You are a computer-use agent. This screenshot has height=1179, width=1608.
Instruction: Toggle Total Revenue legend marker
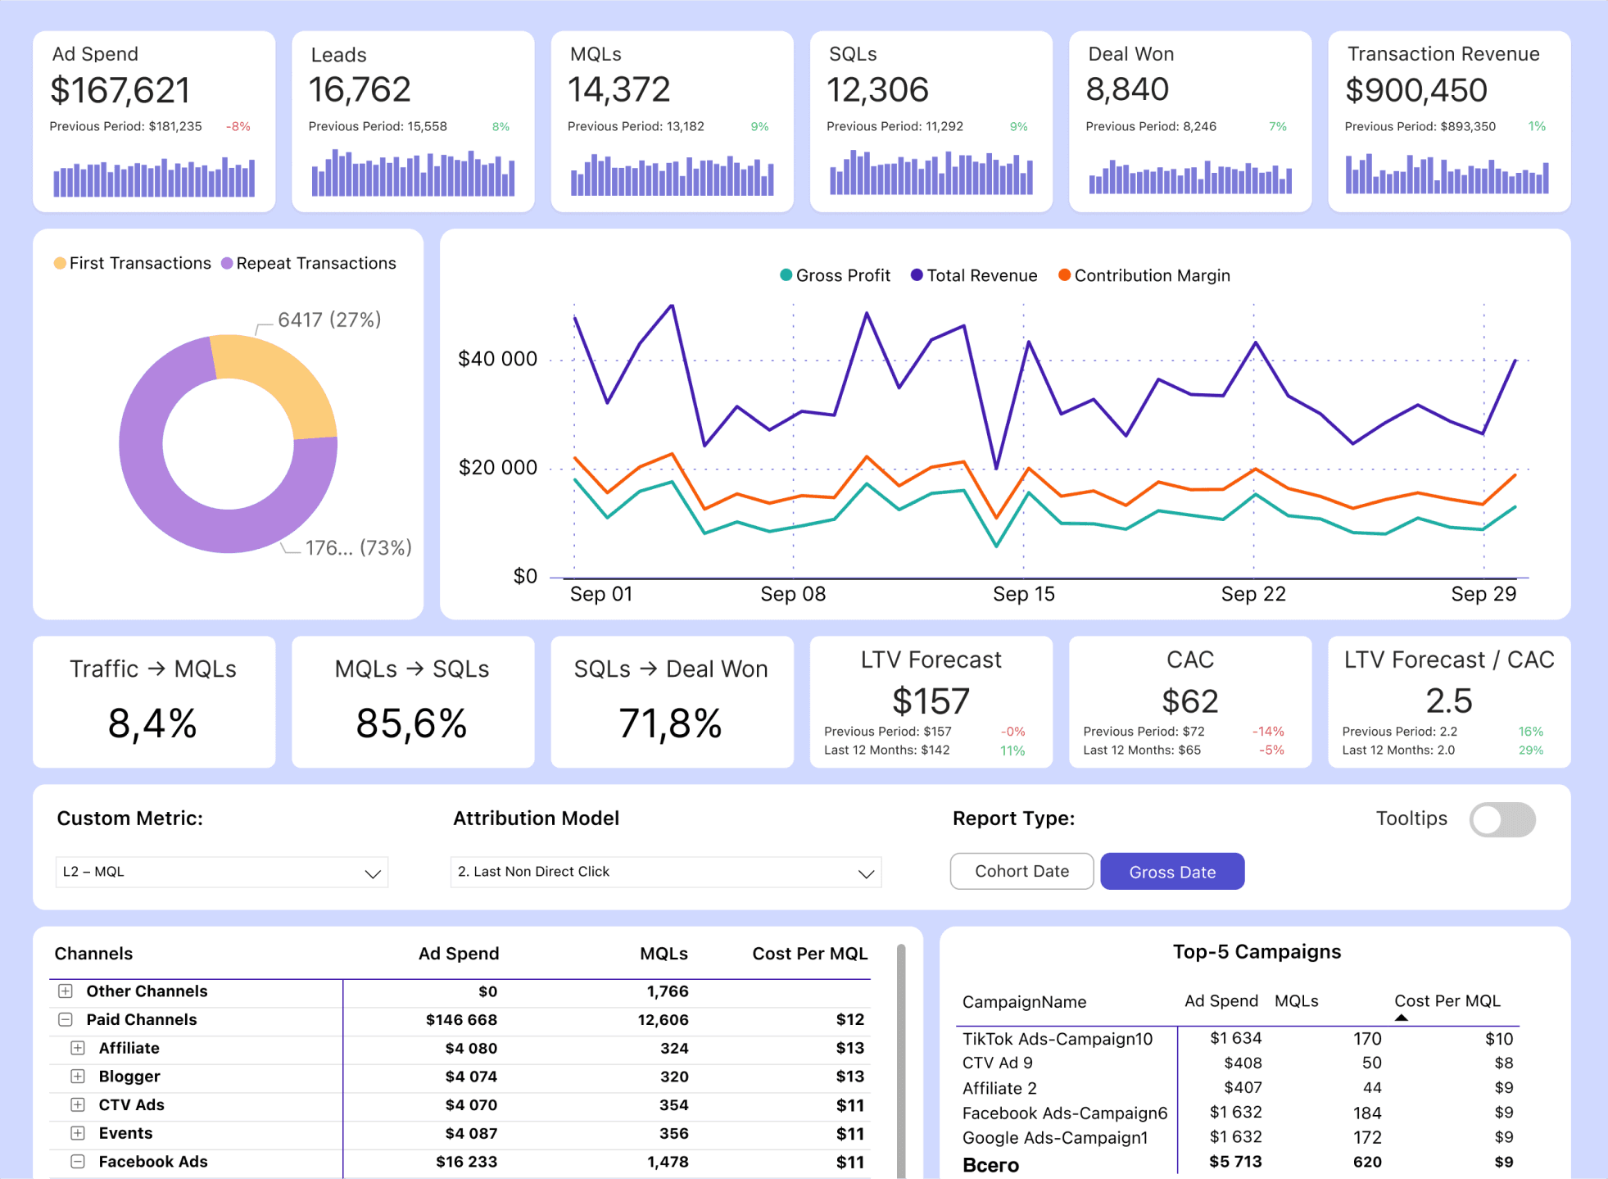coord(917,275)
